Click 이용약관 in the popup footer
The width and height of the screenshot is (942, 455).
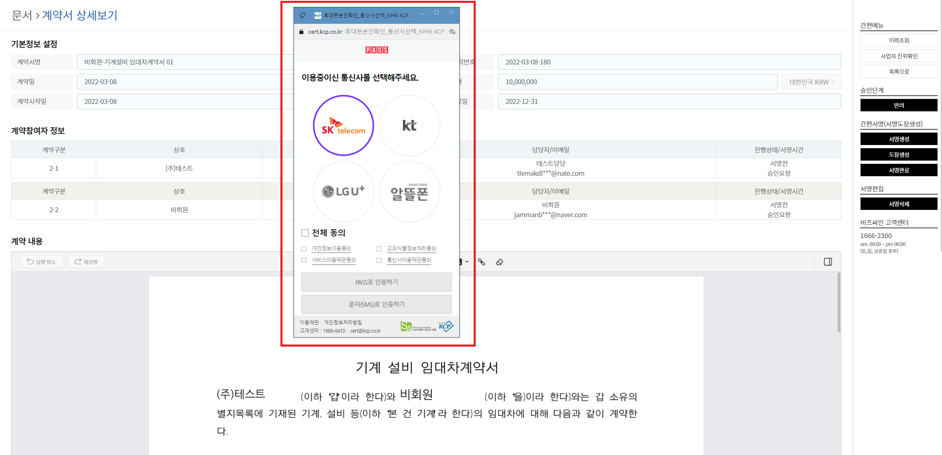pos(309,322)
